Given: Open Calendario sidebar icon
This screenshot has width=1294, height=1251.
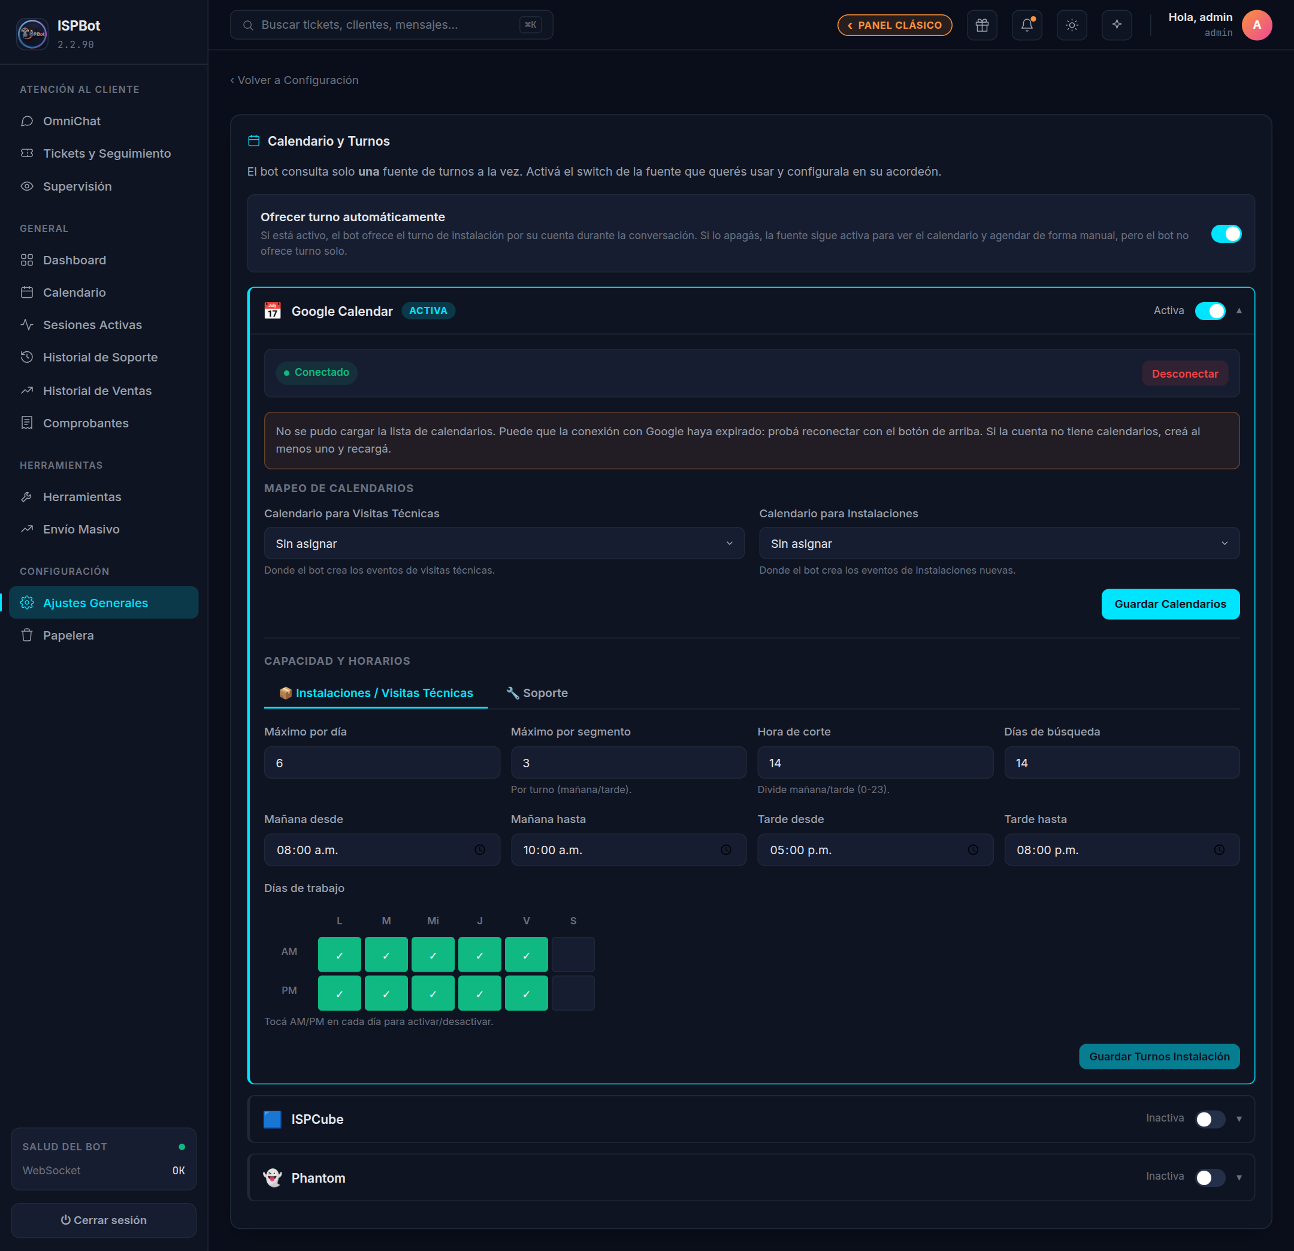Looking at the screenshot, I should 27,292.
